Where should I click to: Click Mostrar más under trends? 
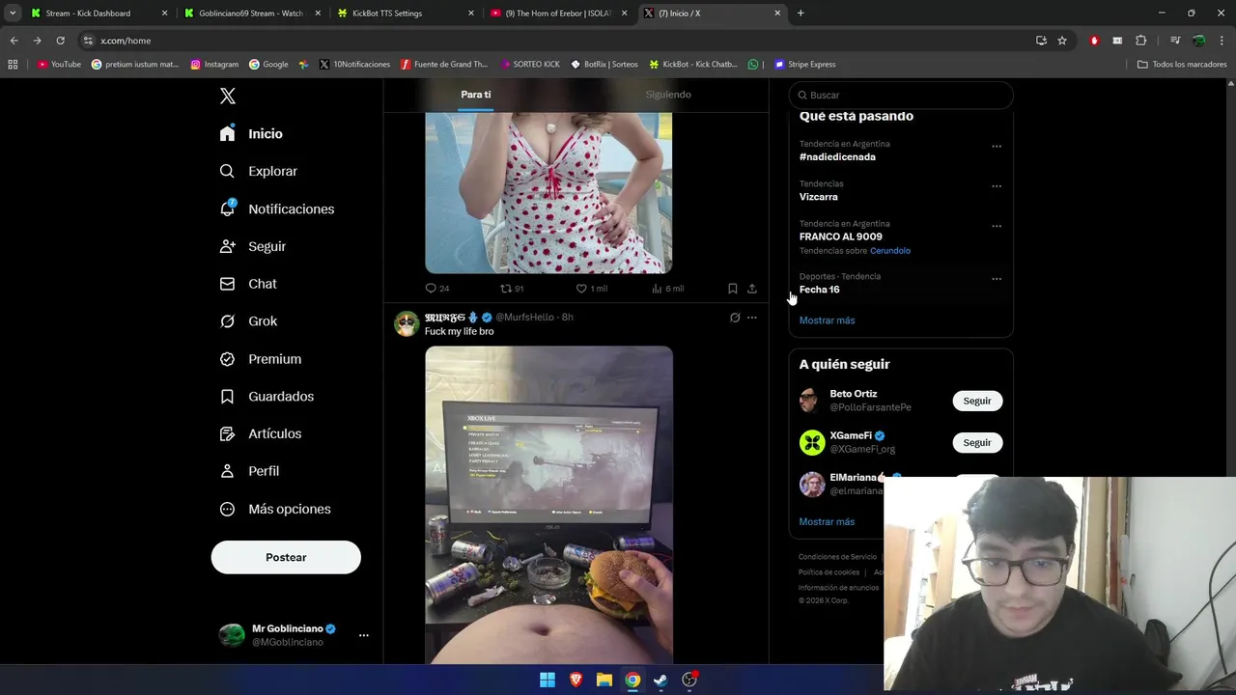coord(827,320)
